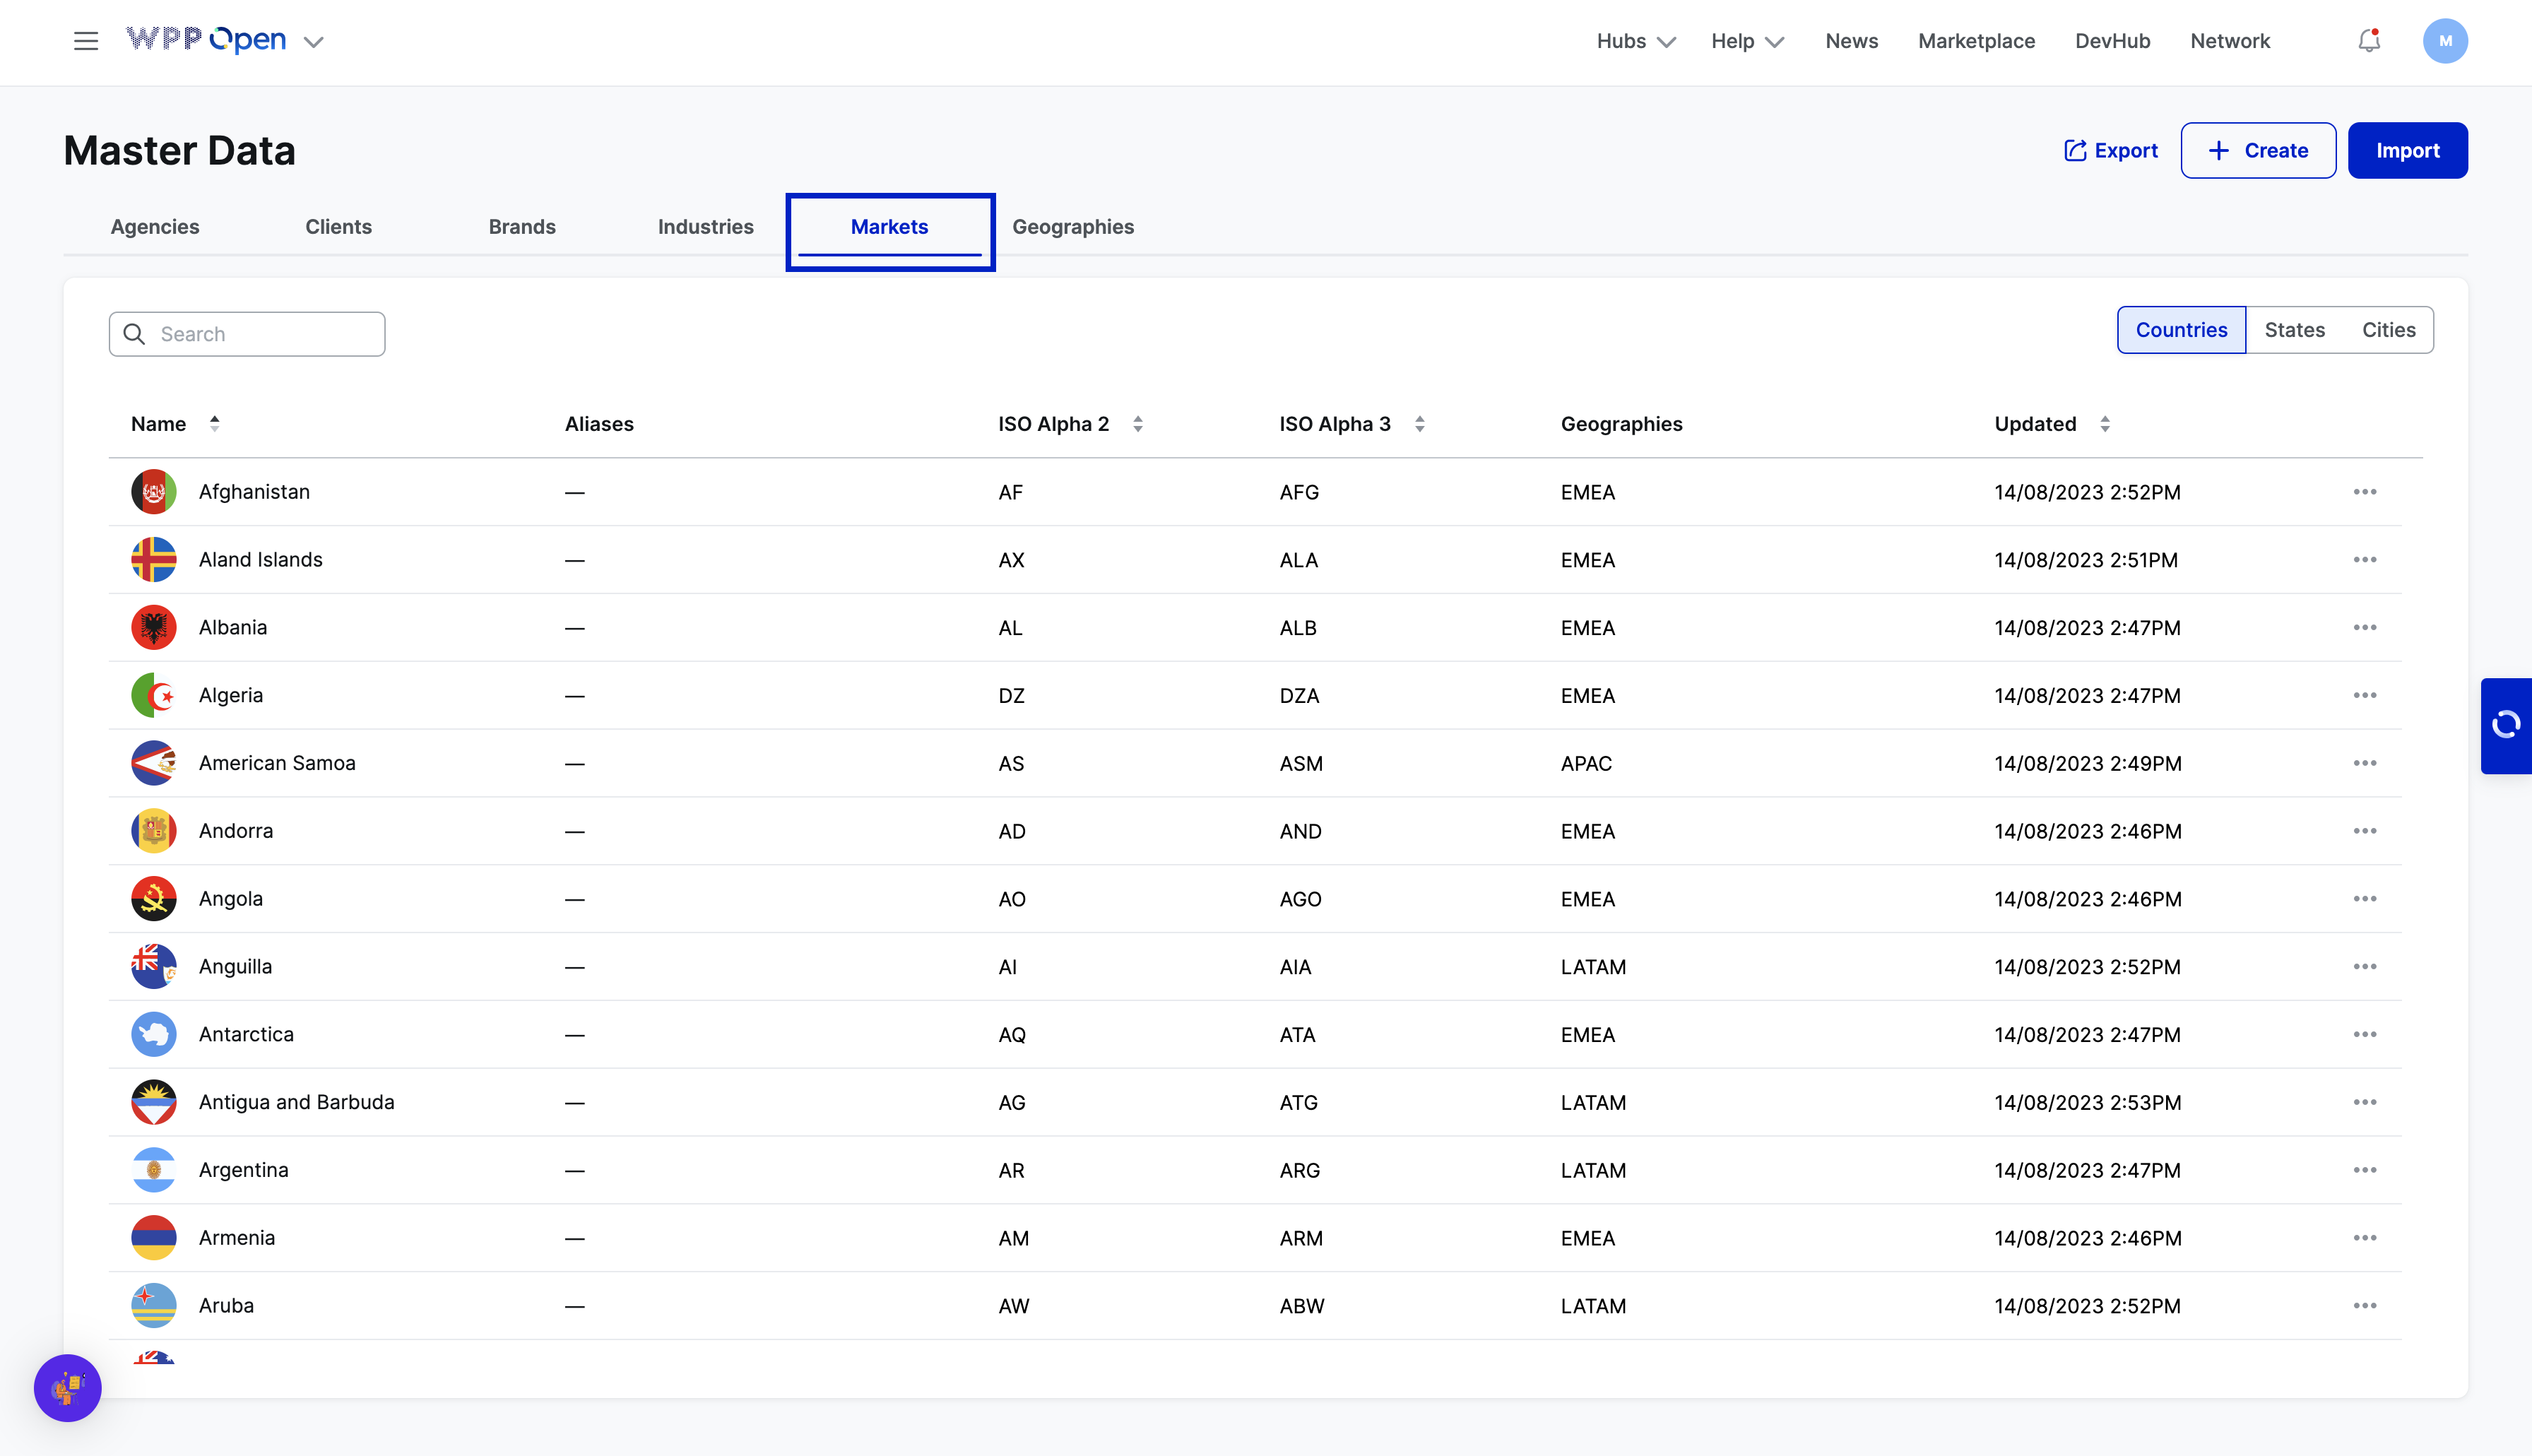
Task: Select the Countries view toggle
Action: (x=2181, y=330)
